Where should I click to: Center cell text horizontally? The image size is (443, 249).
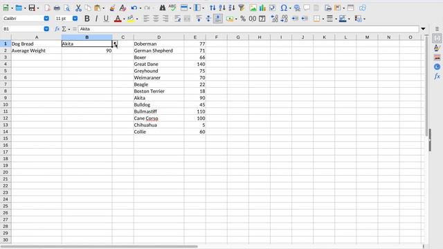(x=156, y=19)
